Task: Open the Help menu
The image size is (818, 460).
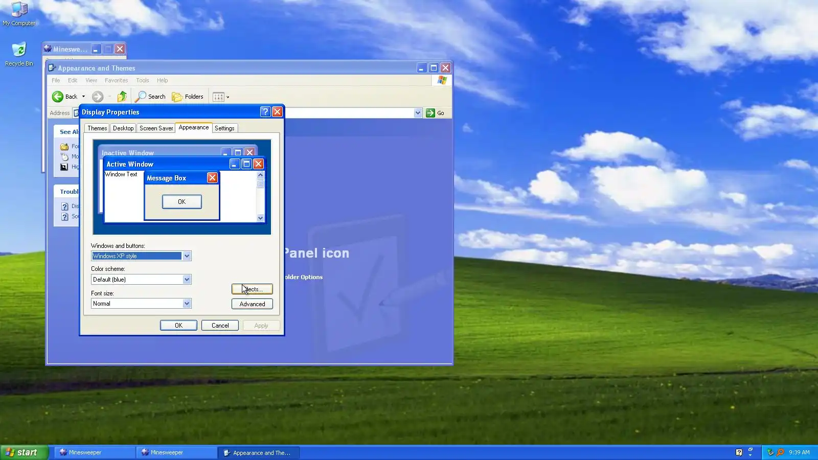Action: [x=162, y=80]
